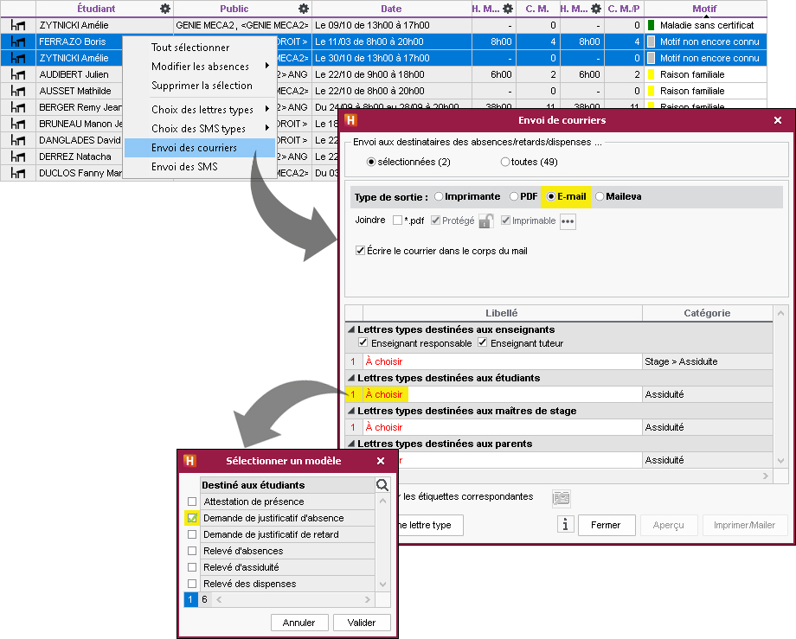Click the Fermer button
796x639 pixels.
point(607,525)
